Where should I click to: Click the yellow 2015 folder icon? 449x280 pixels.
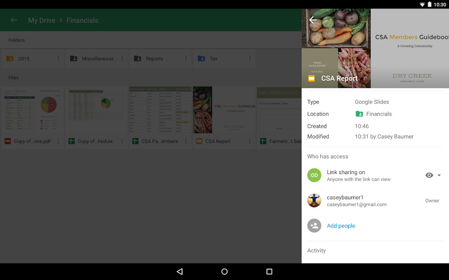[x=11, y=58]
